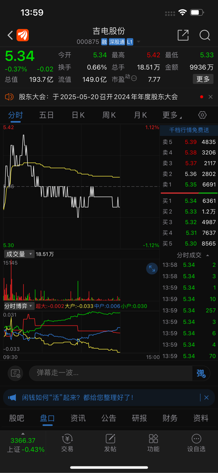Expand the chart to fullscreen icon

tap(152, 268)
